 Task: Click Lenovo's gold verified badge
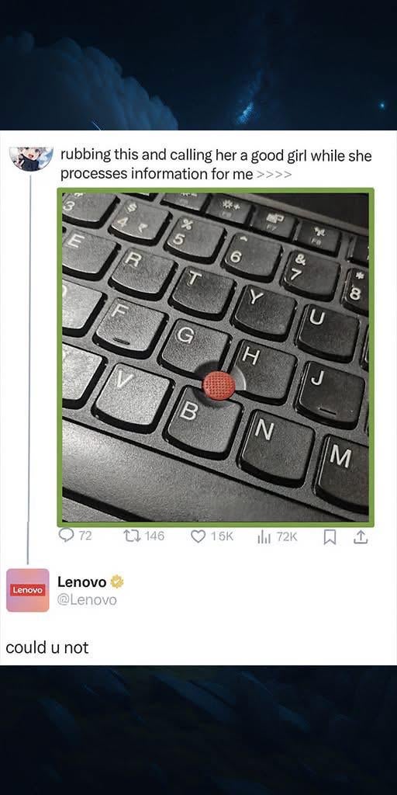pos(117,581)
